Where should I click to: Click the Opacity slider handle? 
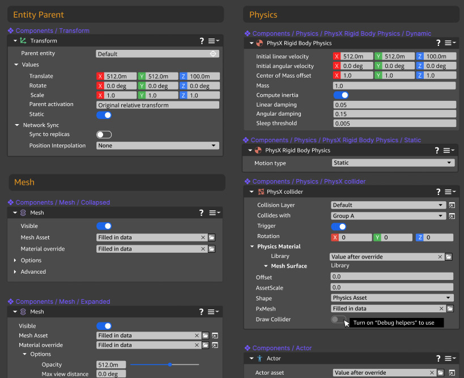[170, 364]
